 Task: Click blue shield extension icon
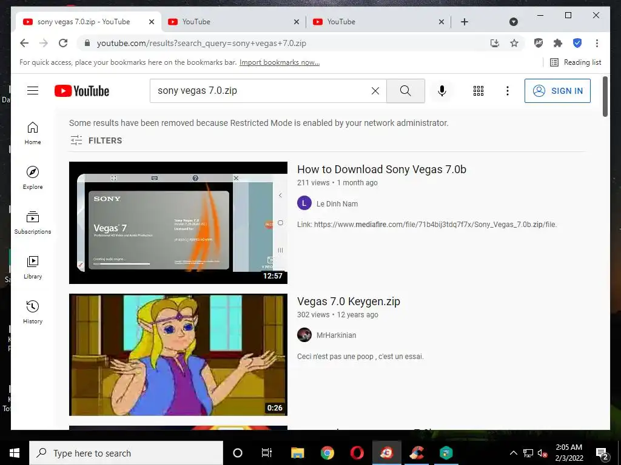pyautogui.click(x=577, y=43)
